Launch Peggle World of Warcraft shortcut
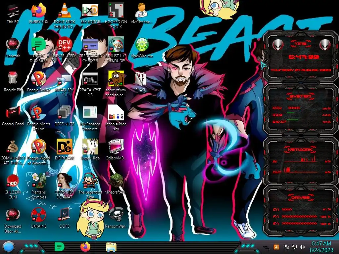This screenshot has width=339, height=254. 38,152
